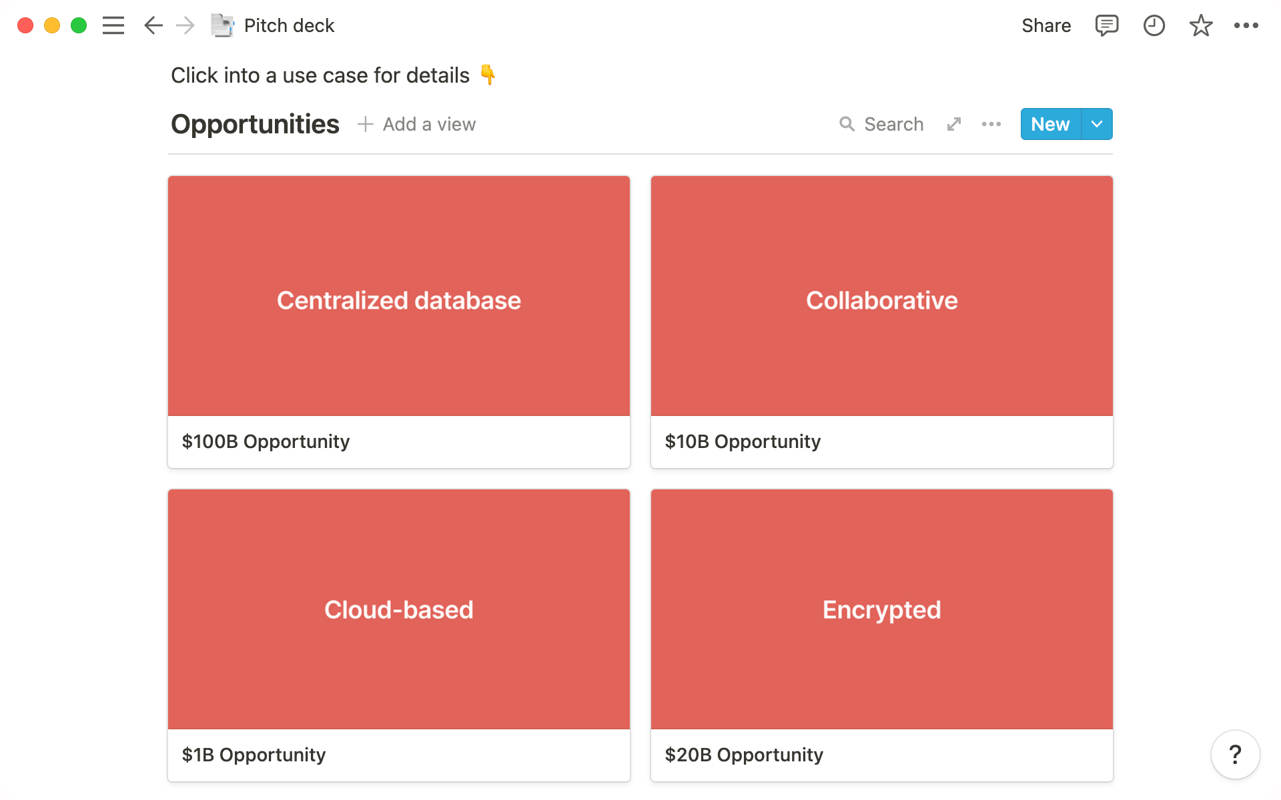View page updates clock icon
1281x800 pixels.
point(1154,25)
